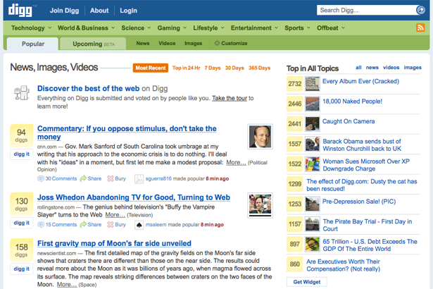The height and width of the screenshot is (289, 433).
Task: Open First gravity map of Moon's far side
Action: point(114,243)
